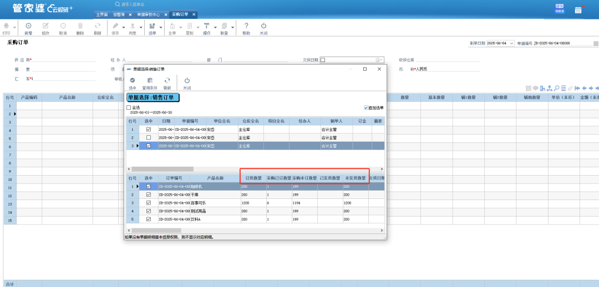Check the second order row's 选中 checkbox
The height and width of the screenshot is (287, 599).
pos(148,137)
